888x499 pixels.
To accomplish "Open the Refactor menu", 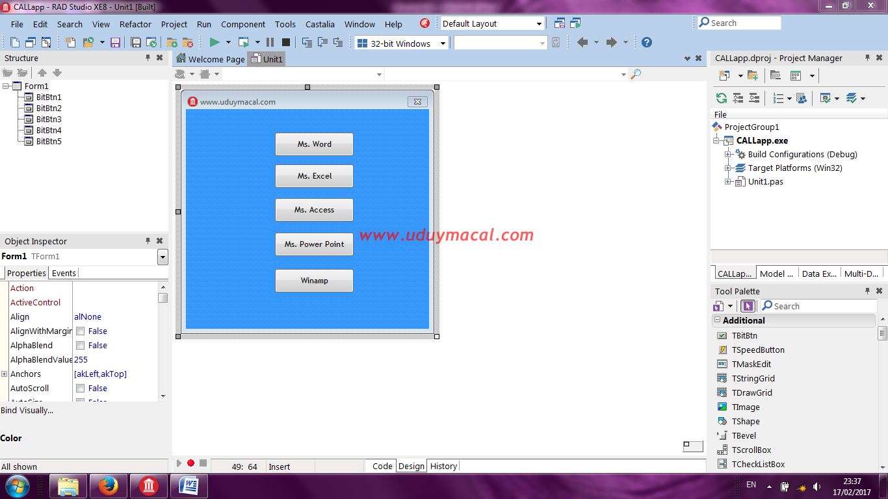I will tap(135, 24).
